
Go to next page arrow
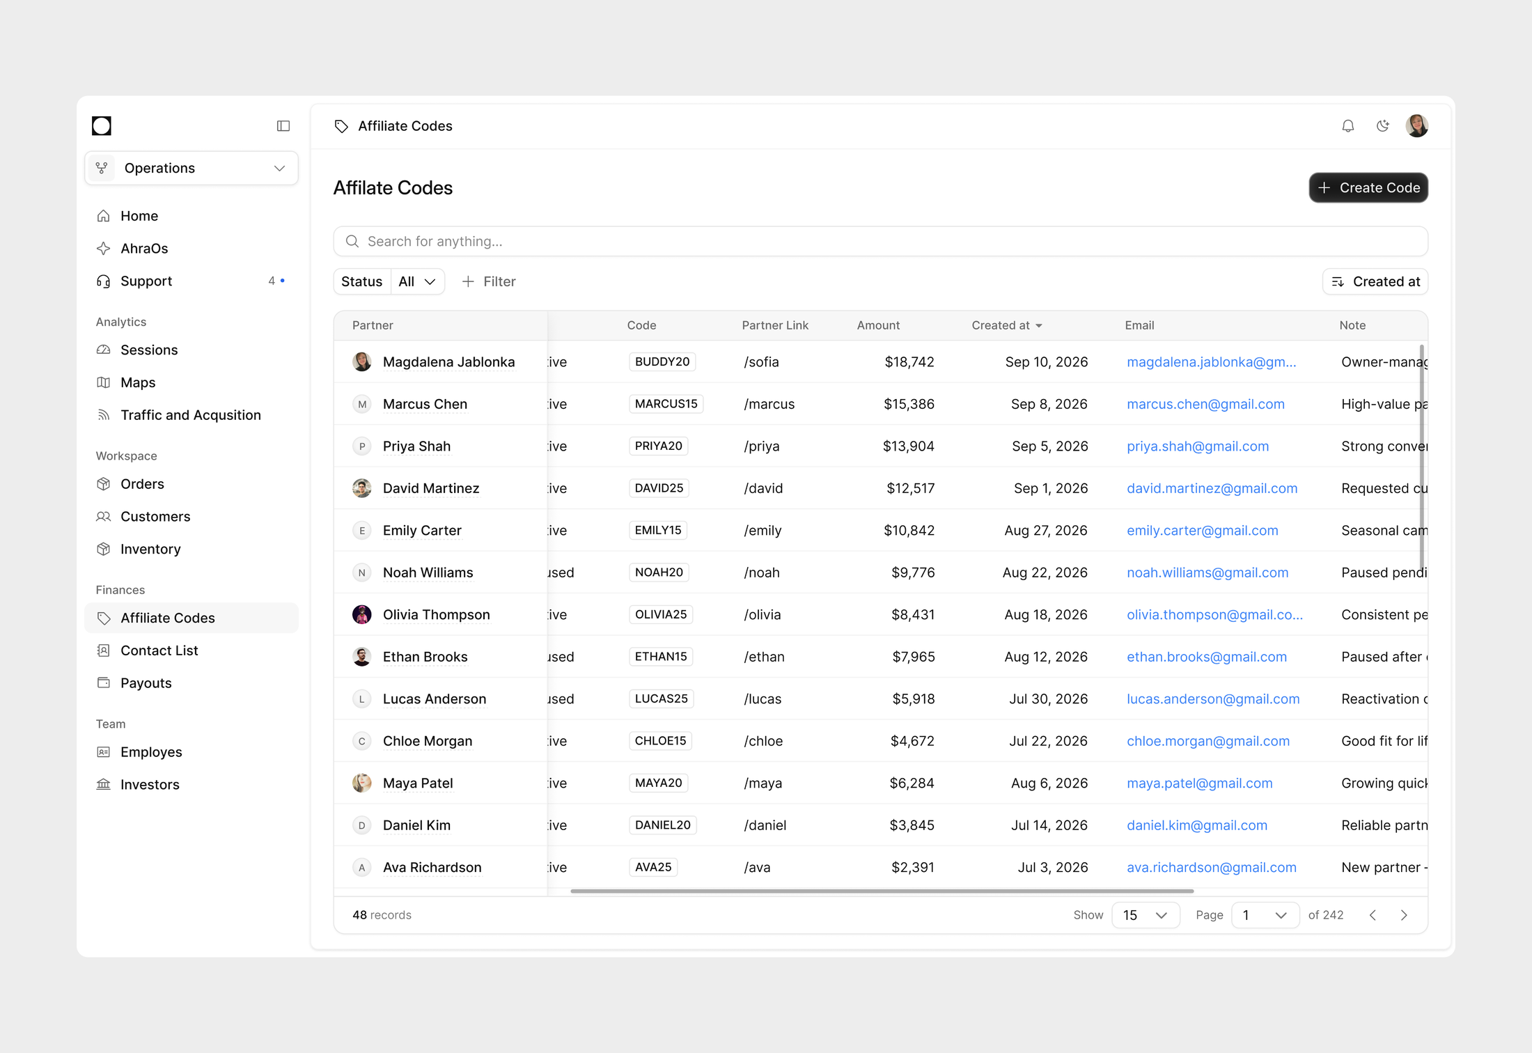[1404, 915]
